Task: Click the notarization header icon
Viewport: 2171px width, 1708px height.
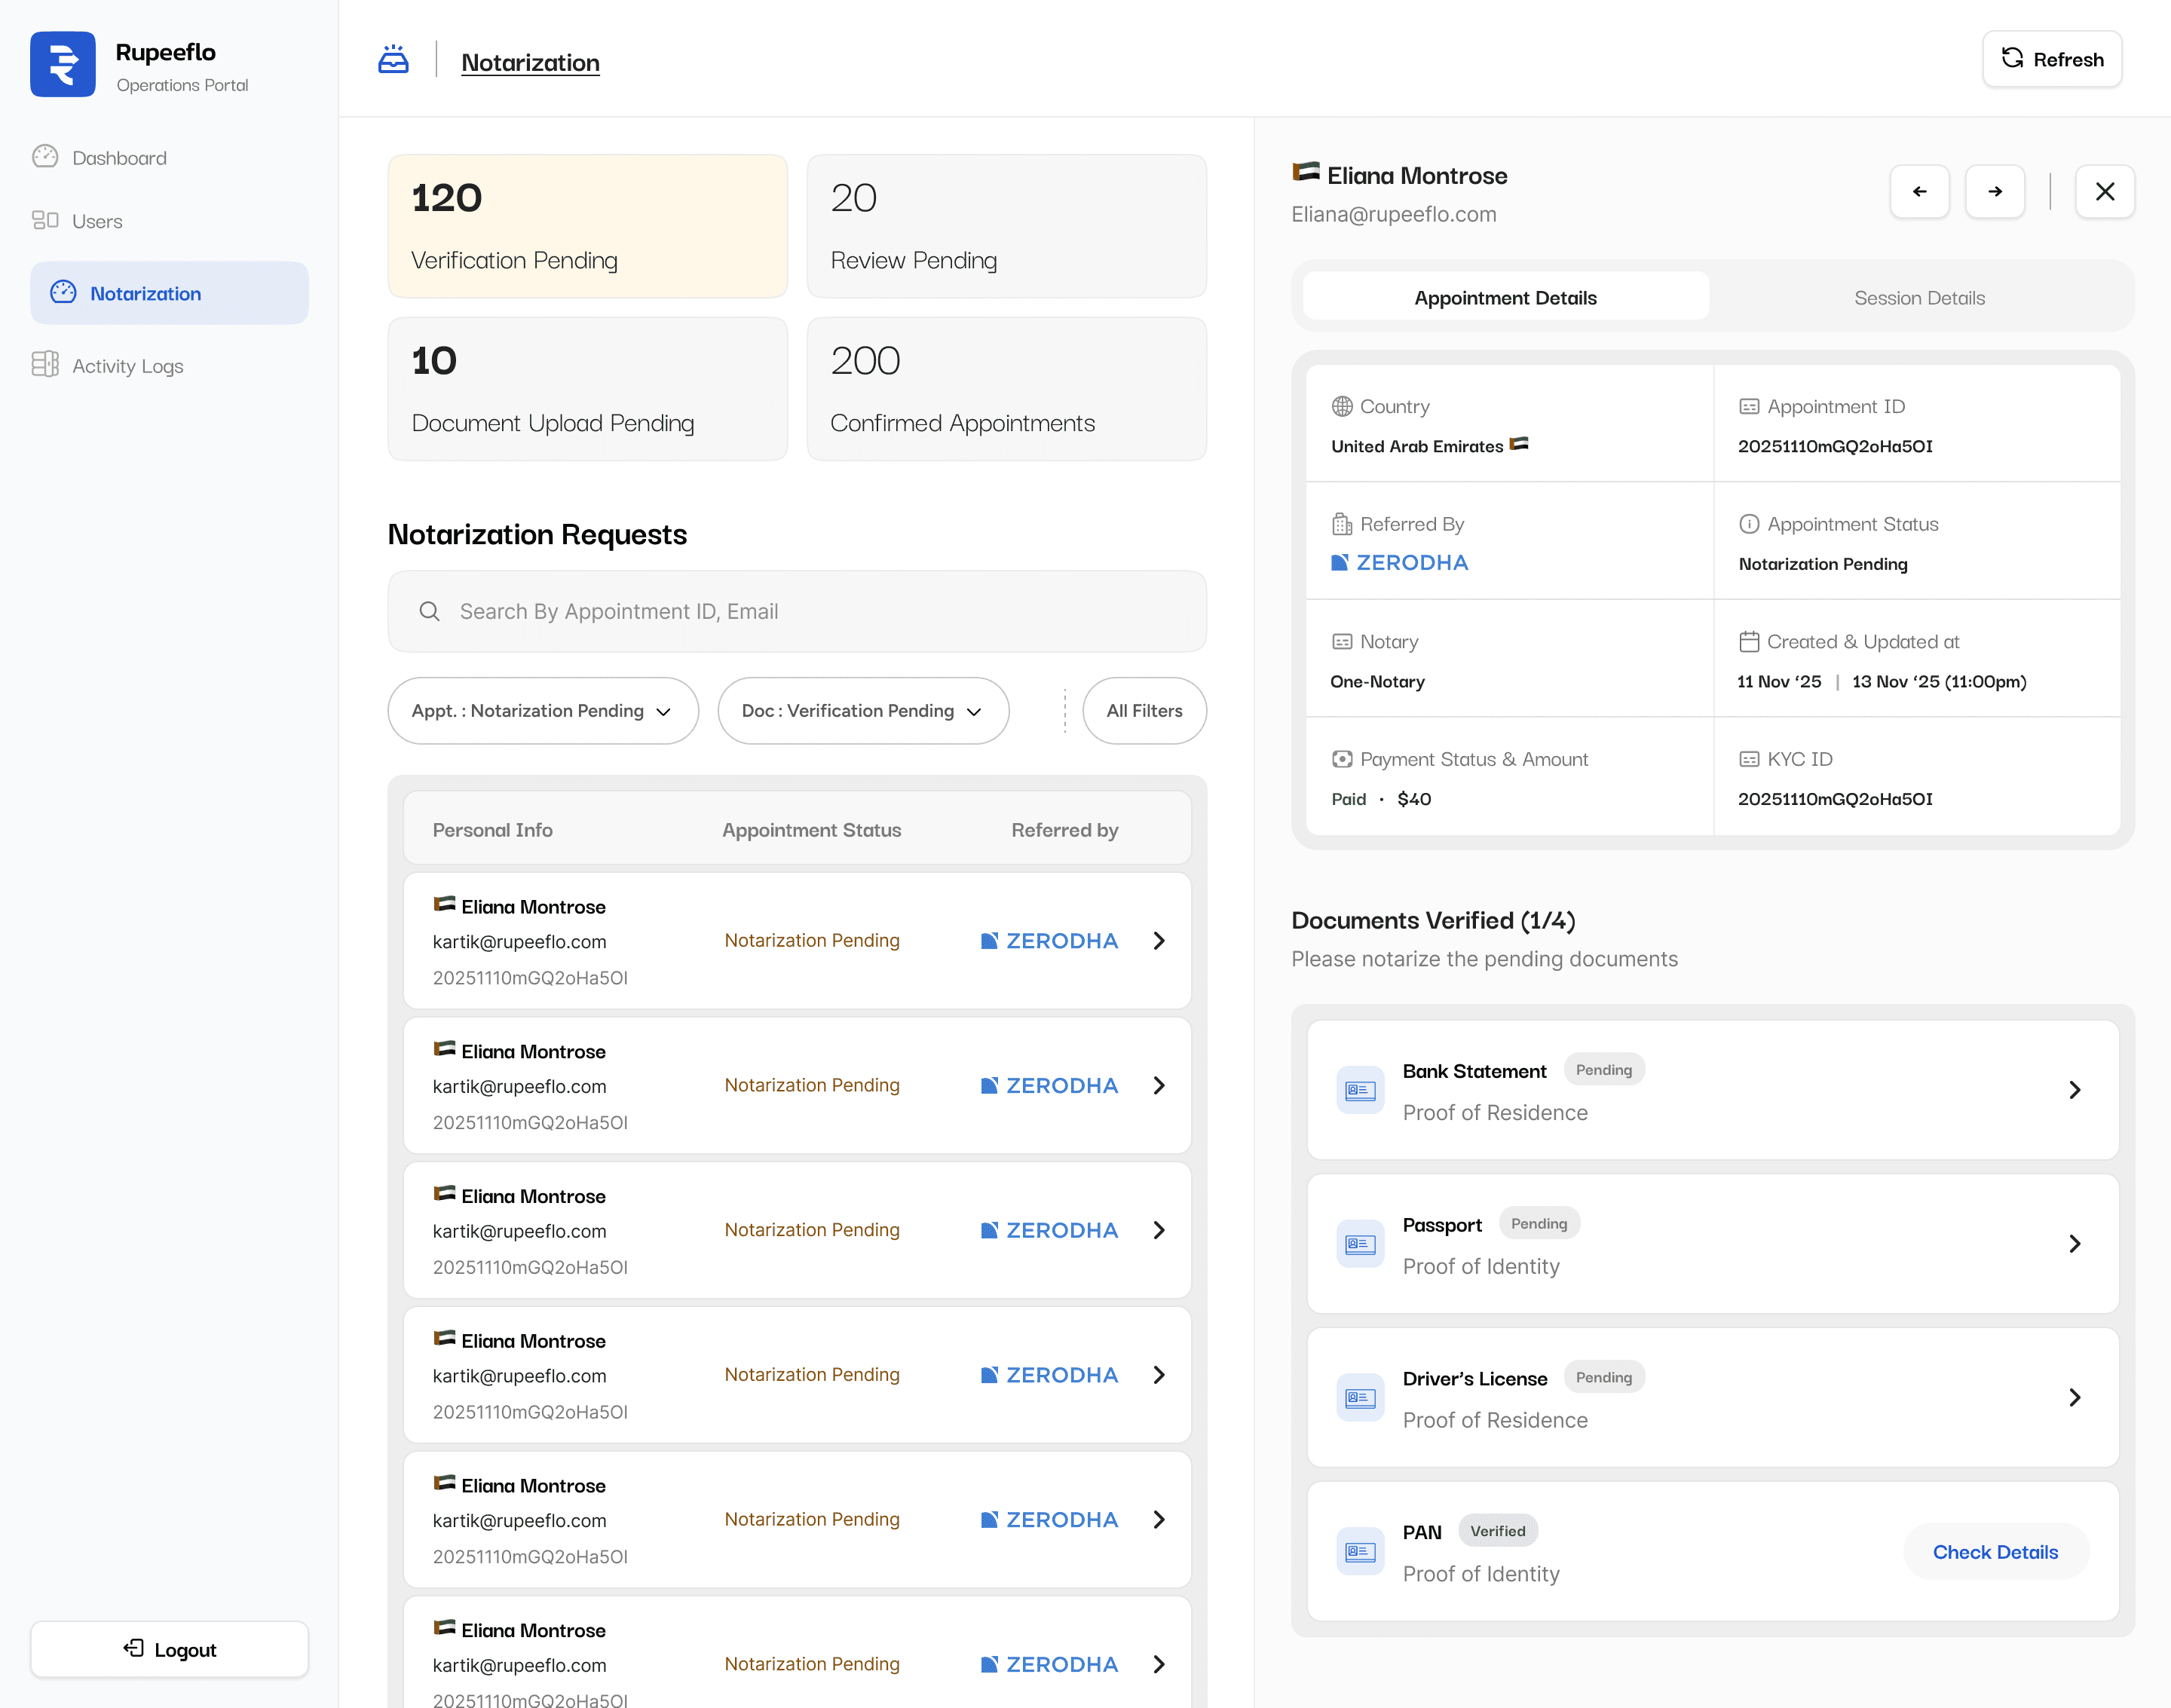Action: (x=393, y=60)
